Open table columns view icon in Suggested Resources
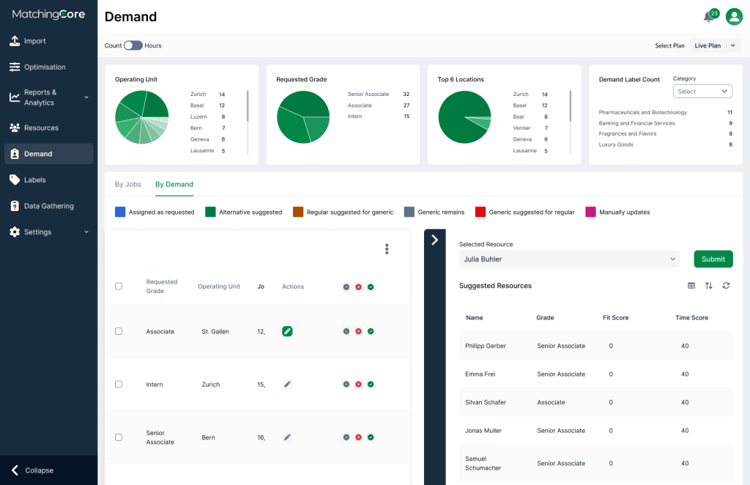This screenshot has width=750, height=485. [x=691, y=286]
